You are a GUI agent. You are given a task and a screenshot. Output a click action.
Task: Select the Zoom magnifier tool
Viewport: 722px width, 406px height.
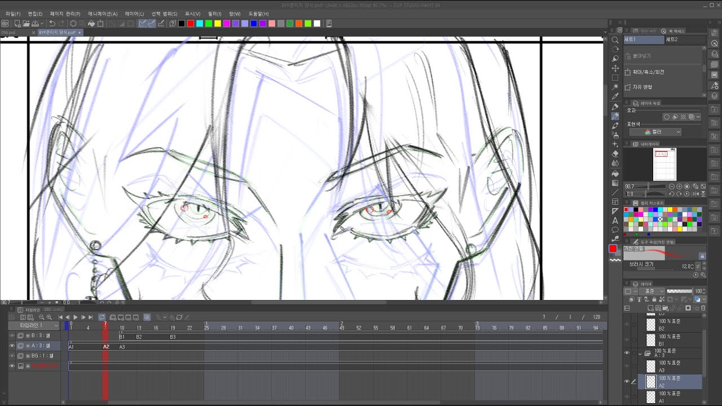tap(615, 40)
